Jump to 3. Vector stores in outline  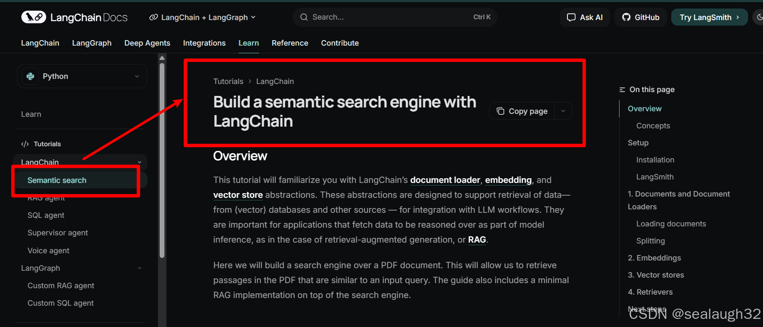[x=656, y=275]
